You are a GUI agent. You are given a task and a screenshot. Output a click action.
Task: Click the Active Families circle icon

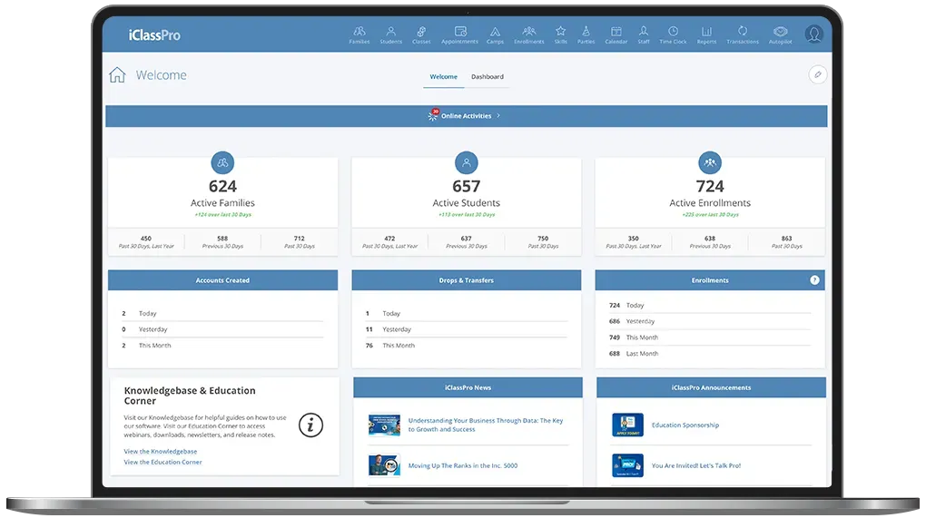[222, 162]
